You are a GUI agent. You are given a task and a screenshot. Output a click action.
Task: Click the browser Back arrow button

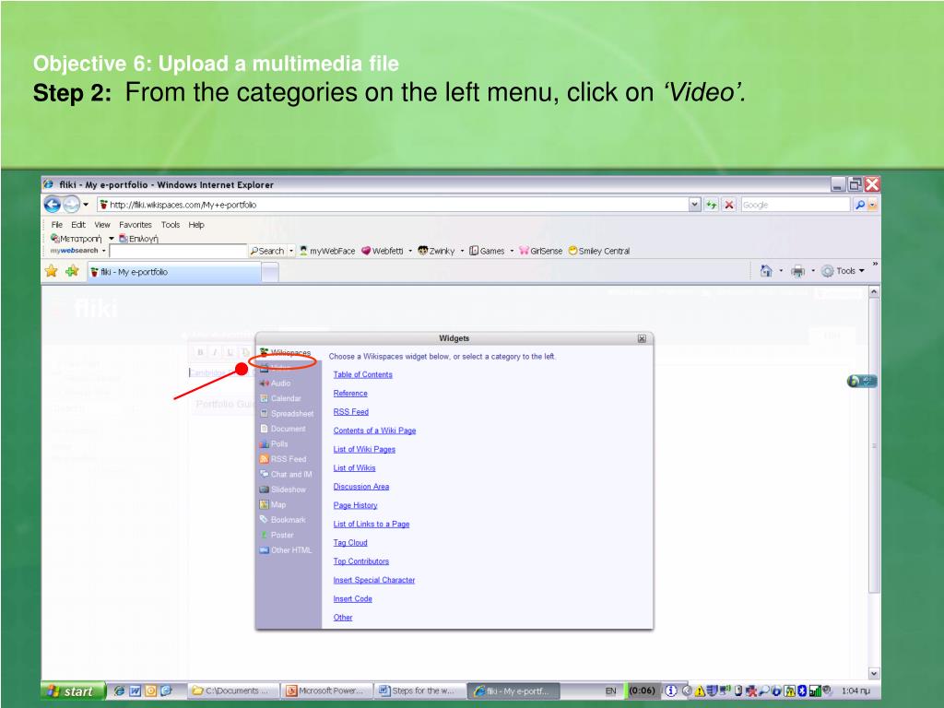click(x=53, y=205)
